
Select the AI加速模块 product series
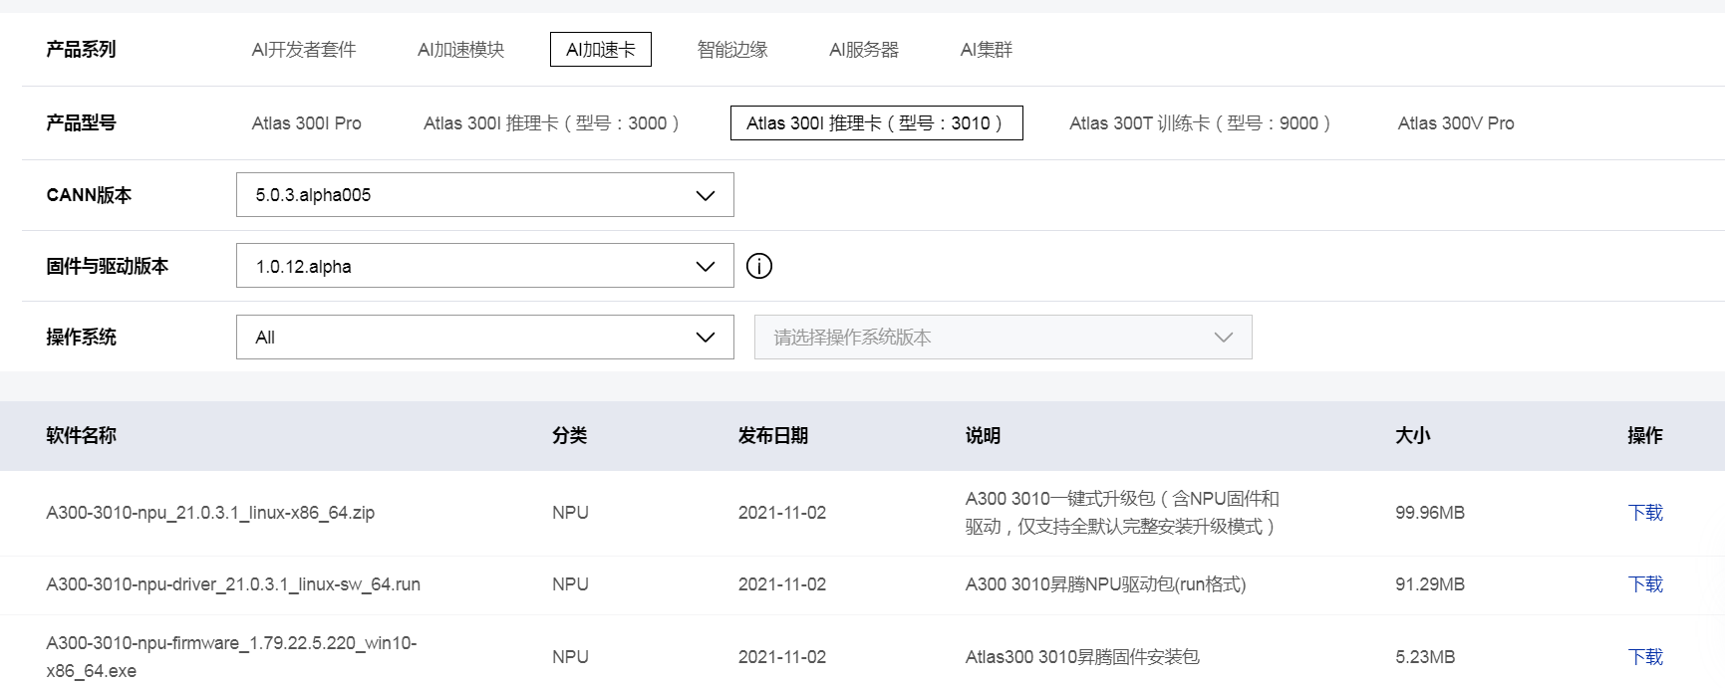pos(460,50)
